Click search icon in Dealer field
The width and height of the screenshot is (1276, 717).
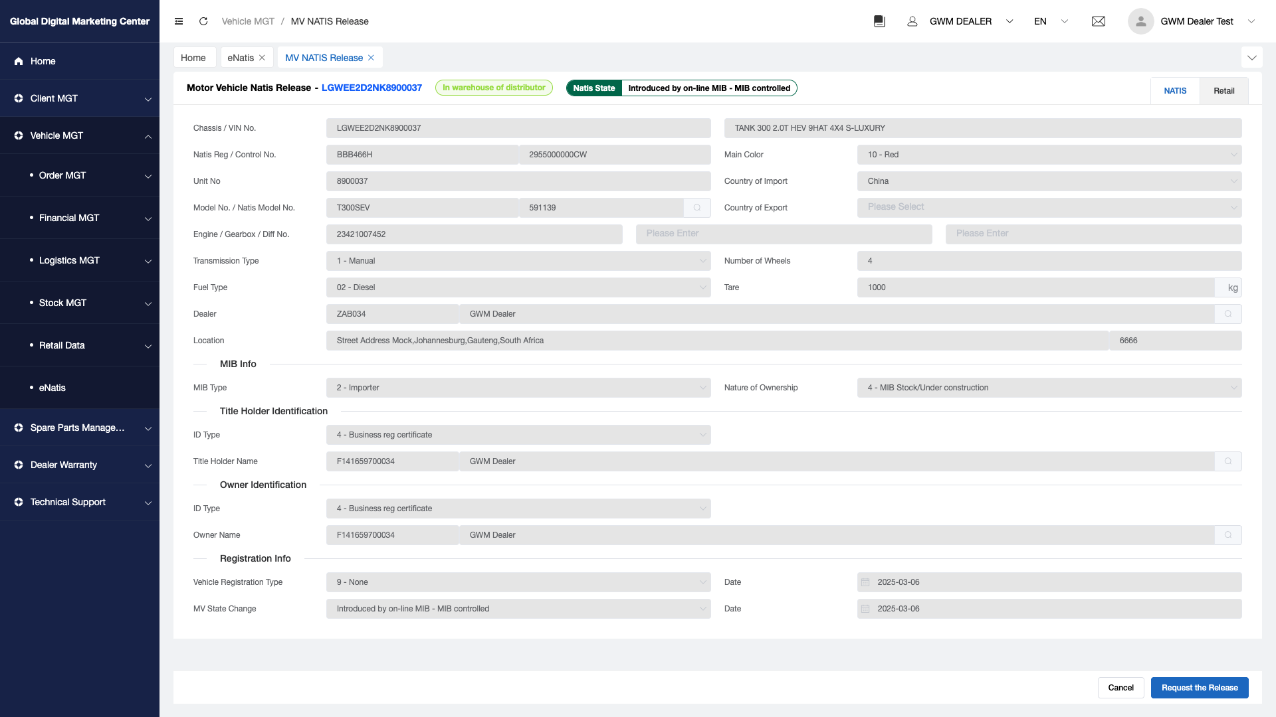tap(1228, 314)
